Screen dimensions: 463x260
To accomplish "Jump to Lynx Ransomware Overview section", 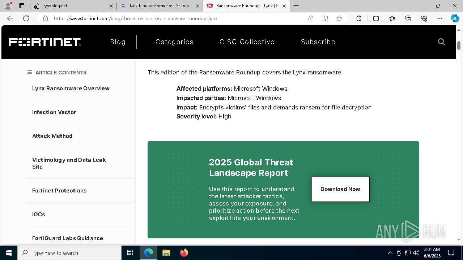I will point(71,88).
